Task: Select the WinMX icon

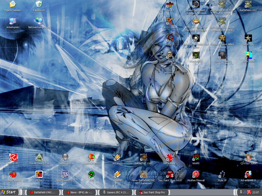Action: pos(196,157)
